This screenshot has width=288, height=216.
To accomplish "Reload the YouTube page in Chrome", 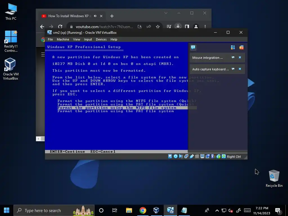I will click(60, 27).
